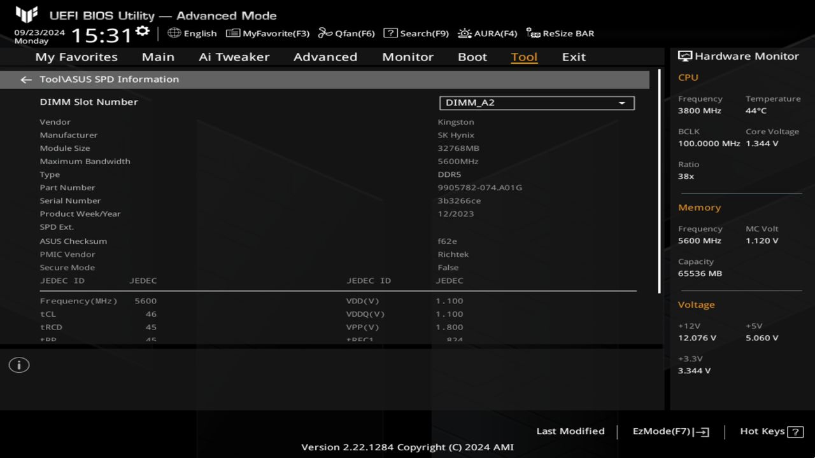Screen dimensions: 815x458
Task: Click the globe icon for English language
Action: pos(174,33)
